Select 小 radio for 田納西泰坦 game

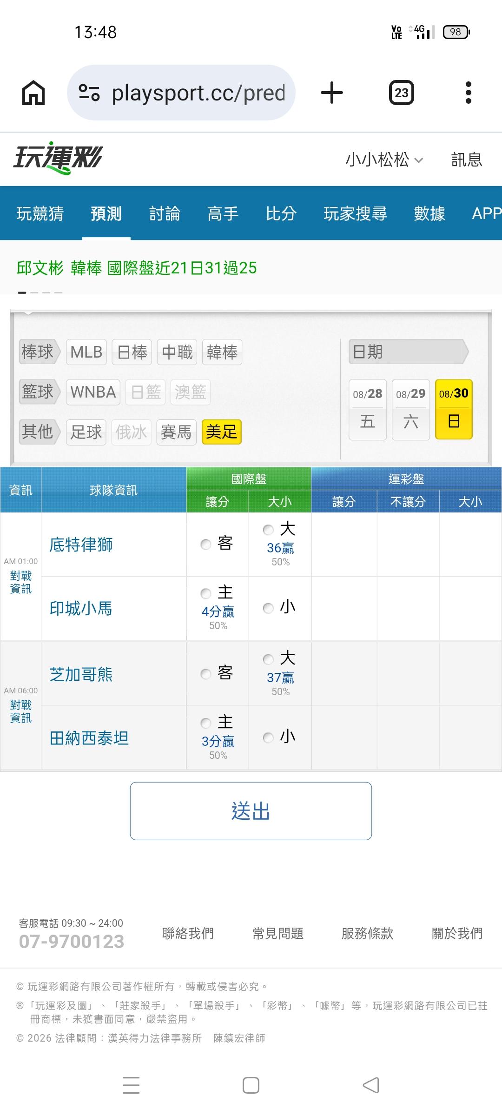pyautogui.click(x=268, y=737)
